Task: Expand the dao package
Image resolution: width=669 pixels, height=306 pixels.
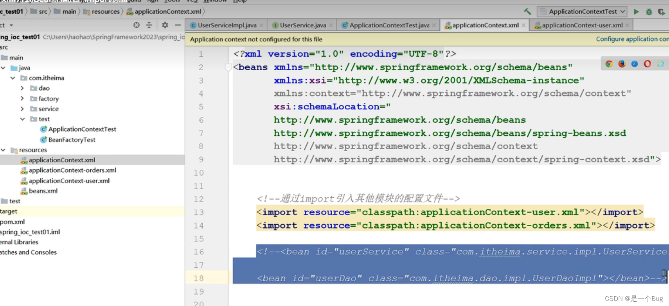Action: pos(22,88)
